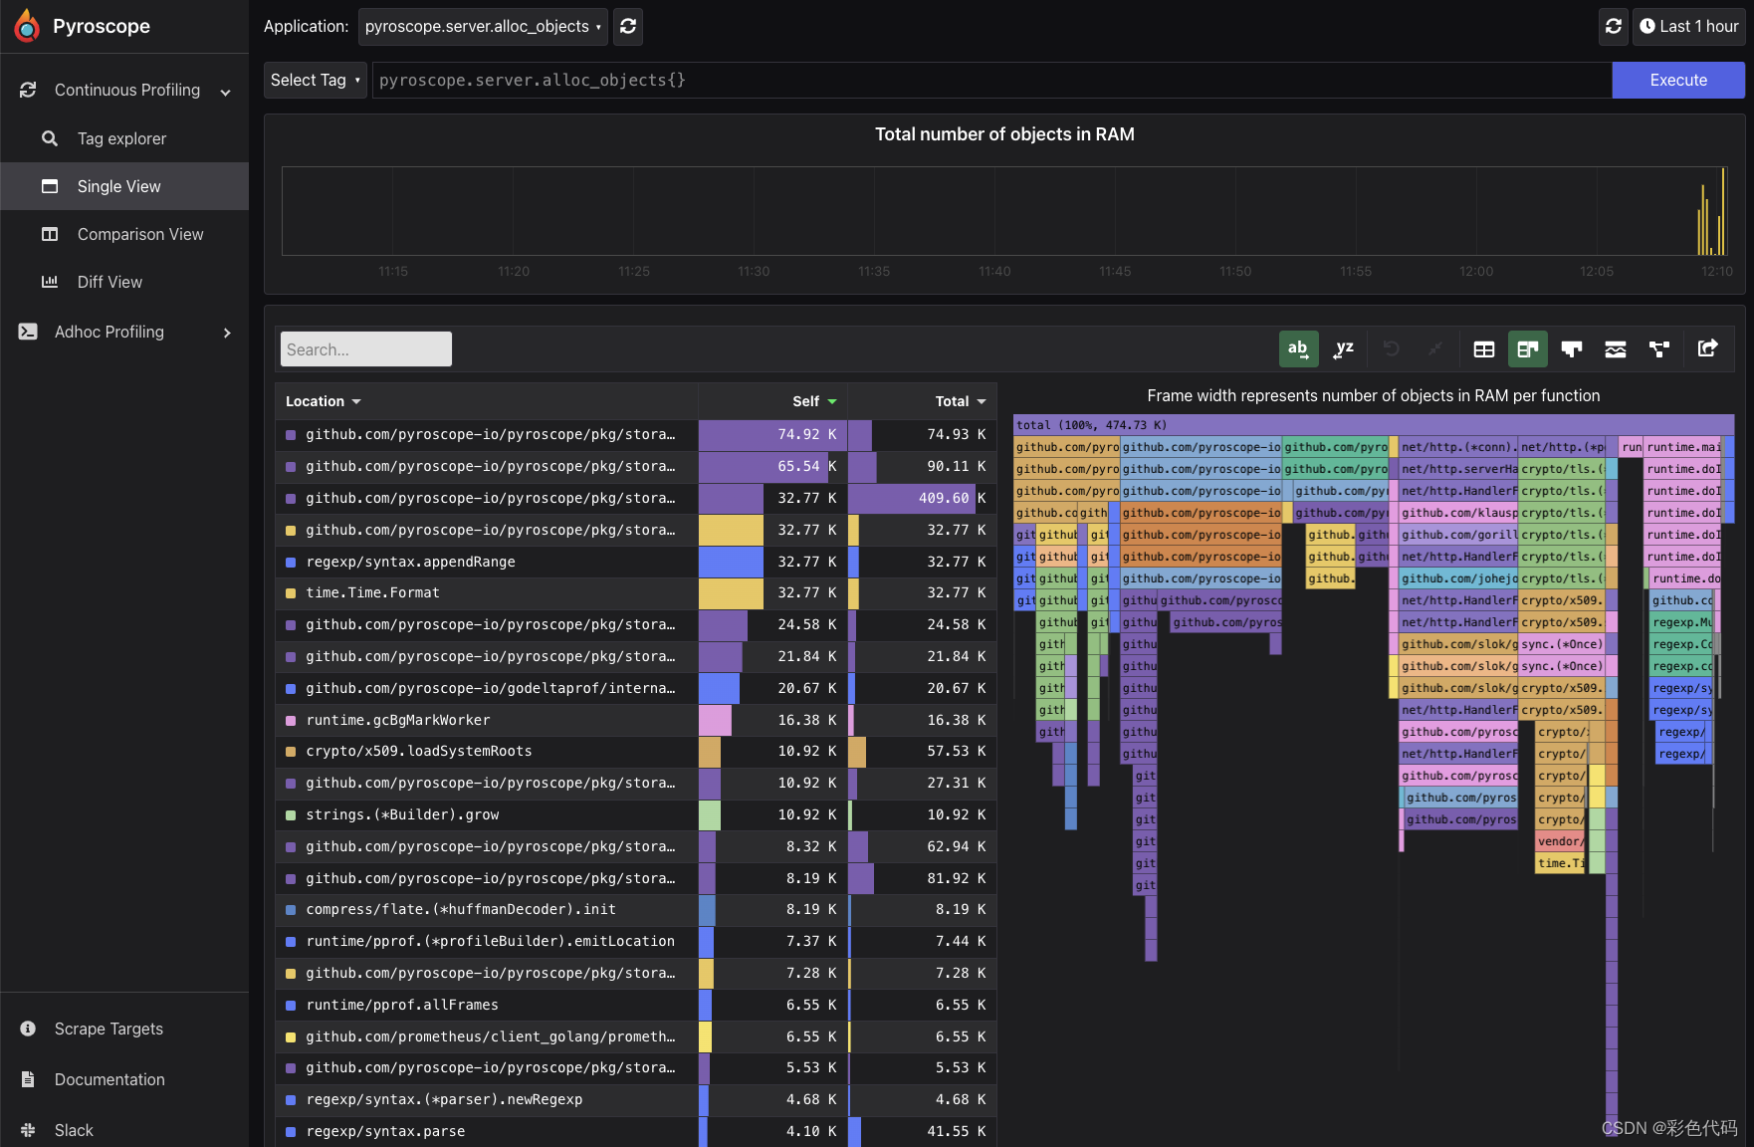Open the application selector dropdown
The width and height of the screenshot is (1754, 1147).
(483, 27)
